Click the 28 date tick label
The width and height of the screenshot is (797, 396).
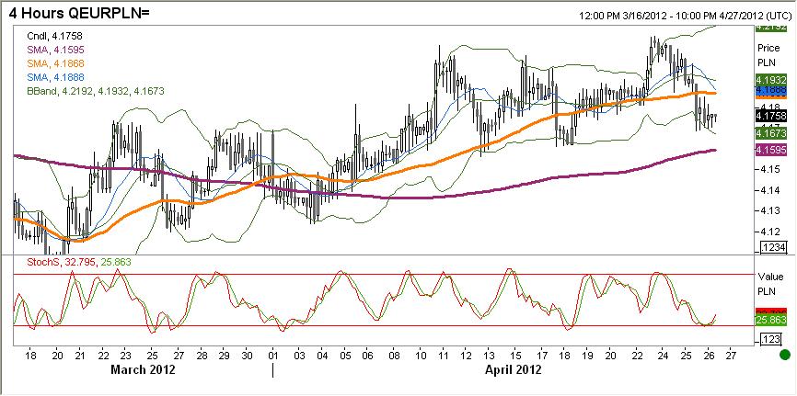pos(202,355)
